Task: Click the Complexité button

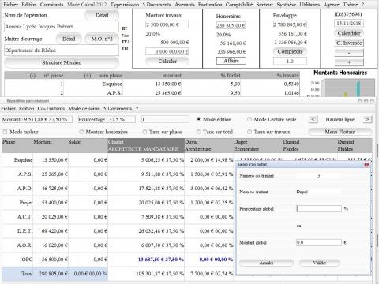Action: pos(290,51)
